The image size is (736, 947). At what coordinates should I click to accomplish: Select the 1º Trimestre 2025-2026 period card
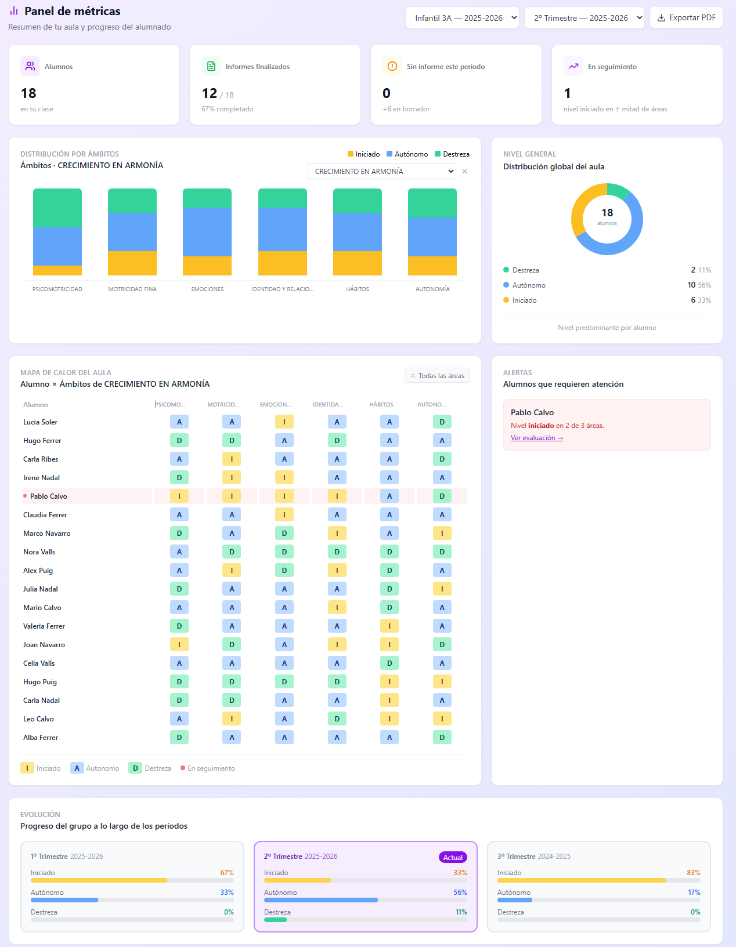pyautogui.click(x=132, y=886)
